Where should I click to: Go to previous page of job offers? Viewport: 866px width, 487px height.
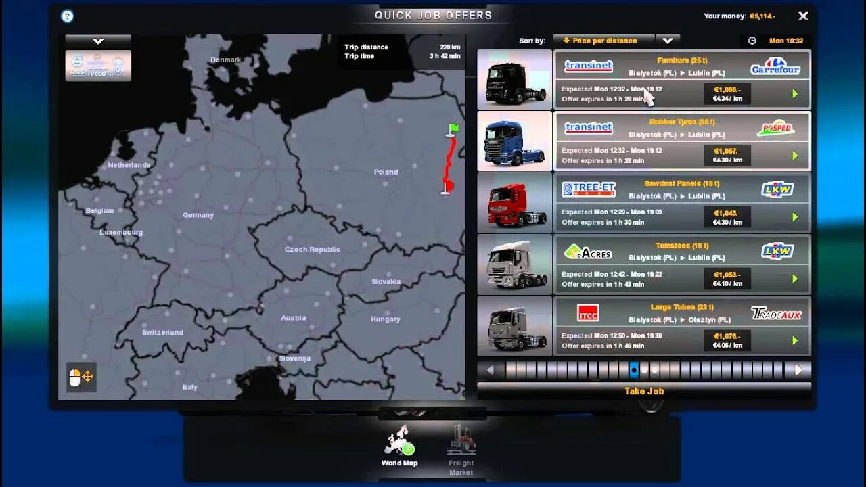point(490,370)
